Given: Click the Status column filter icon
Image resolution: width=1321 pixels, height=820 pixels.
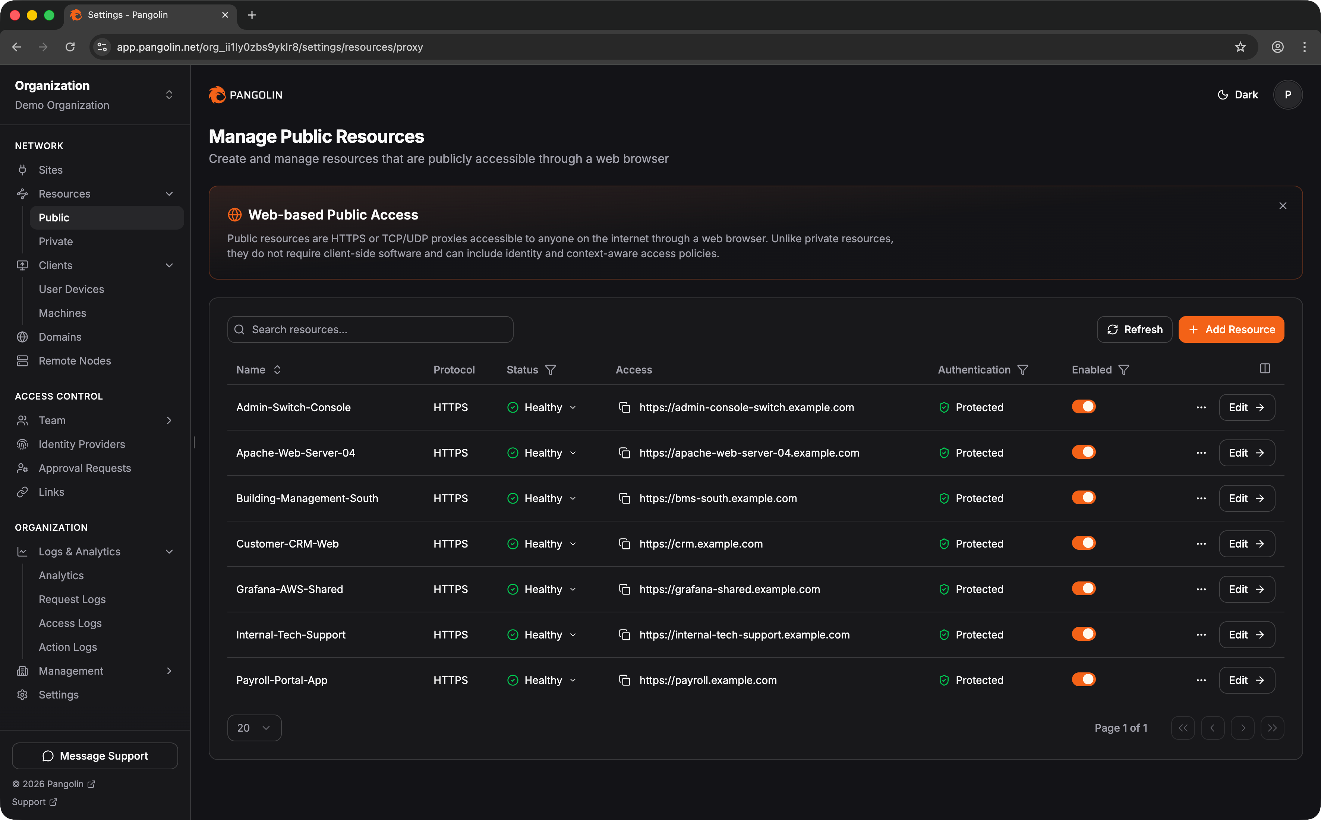Looking at the screenshot, I should click(551, 370).
